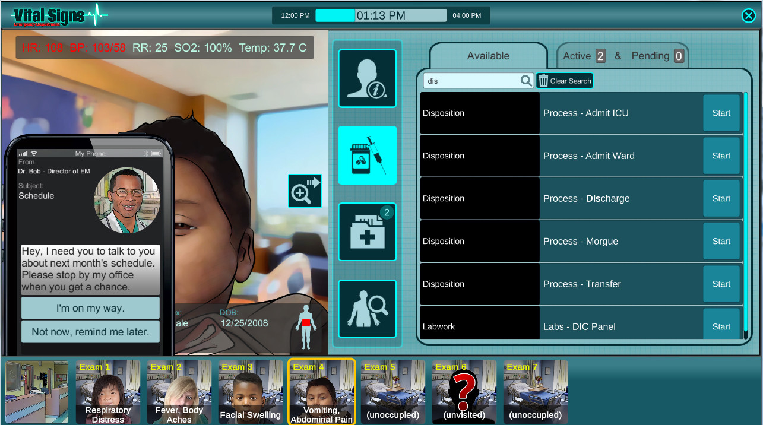Switch to the Available tab
The height and width of the screenshot is (425, 763).
(x=488, y=56)
